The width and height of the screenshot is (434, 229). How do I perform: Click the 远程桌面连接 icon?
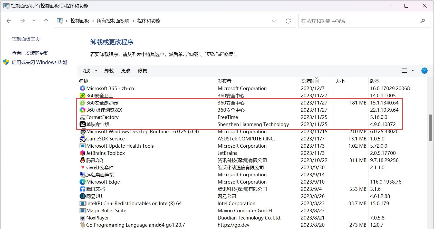point(82,175)
